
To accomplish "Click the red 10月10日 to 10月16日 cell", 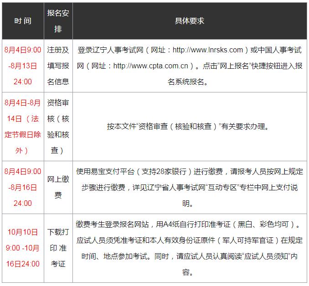I will 23,248.
